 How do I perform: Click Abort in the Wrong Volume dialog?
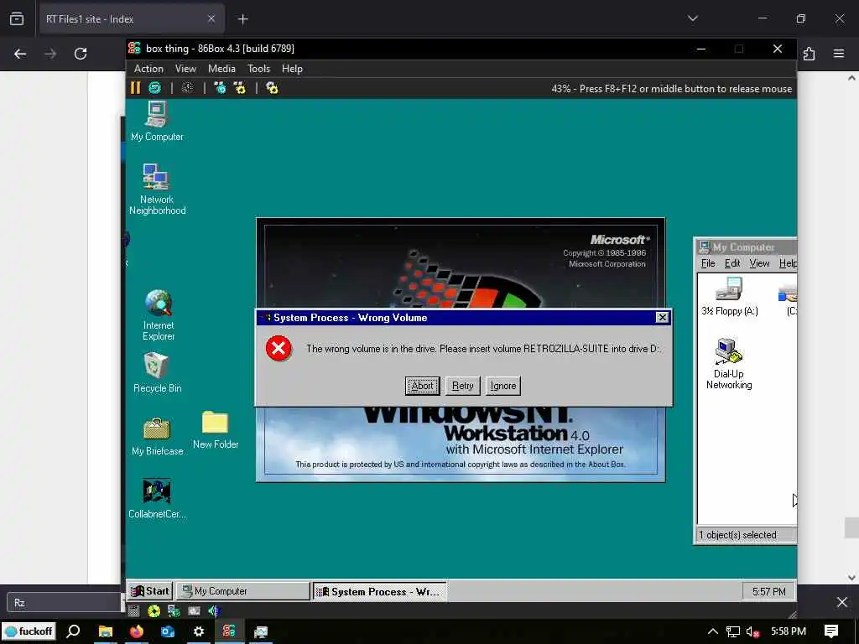[423, 386]
